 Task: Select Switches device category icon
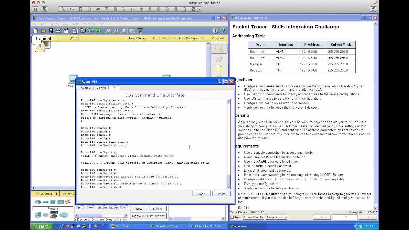click(45, 202)
